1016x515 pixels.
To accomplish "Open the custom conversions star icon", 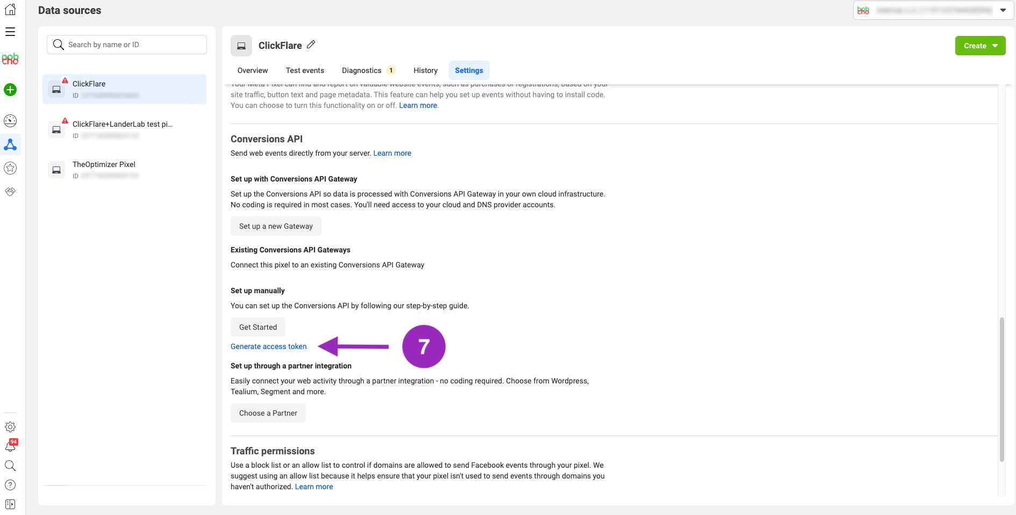I will (x=10, y=168).
